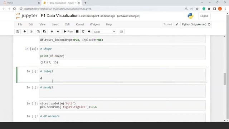
Task: Click the Python logo icon
Action: pyautogui.click(x=190, y=16)
